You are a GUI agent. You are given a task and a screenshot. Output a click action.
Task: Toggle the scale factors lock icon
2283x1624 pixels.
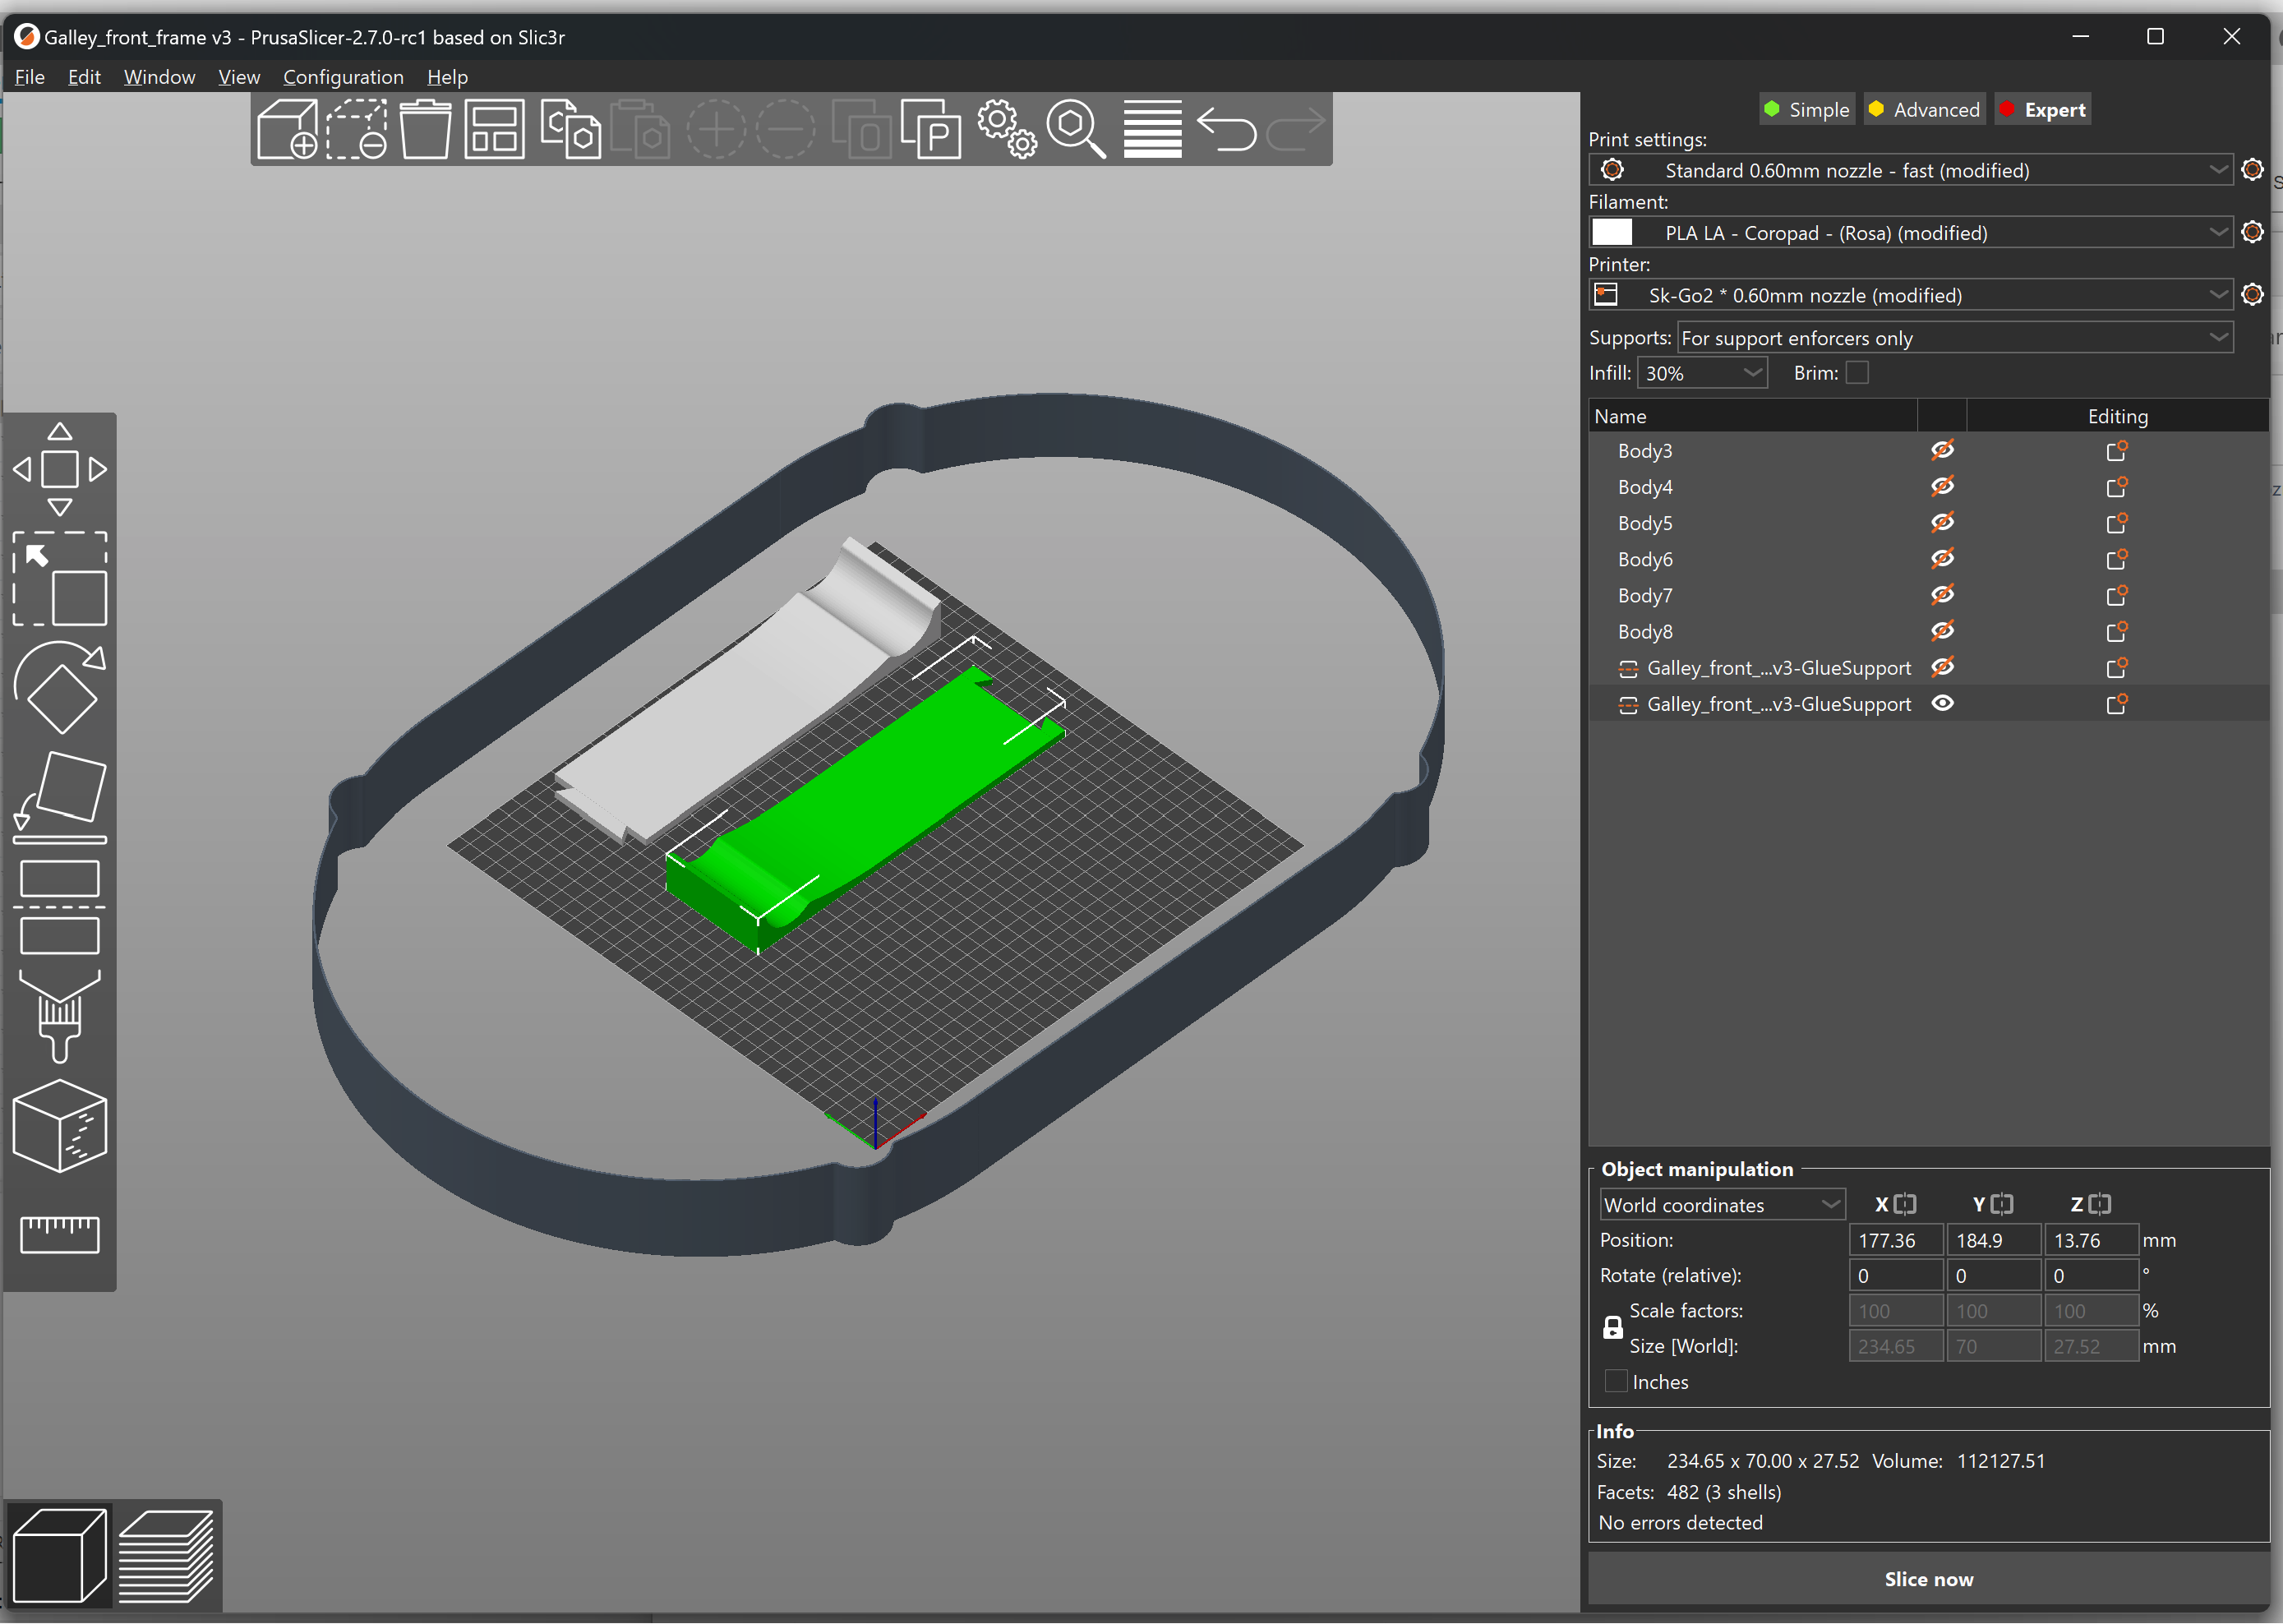pyautogui.click(x=1612, y=1328)
